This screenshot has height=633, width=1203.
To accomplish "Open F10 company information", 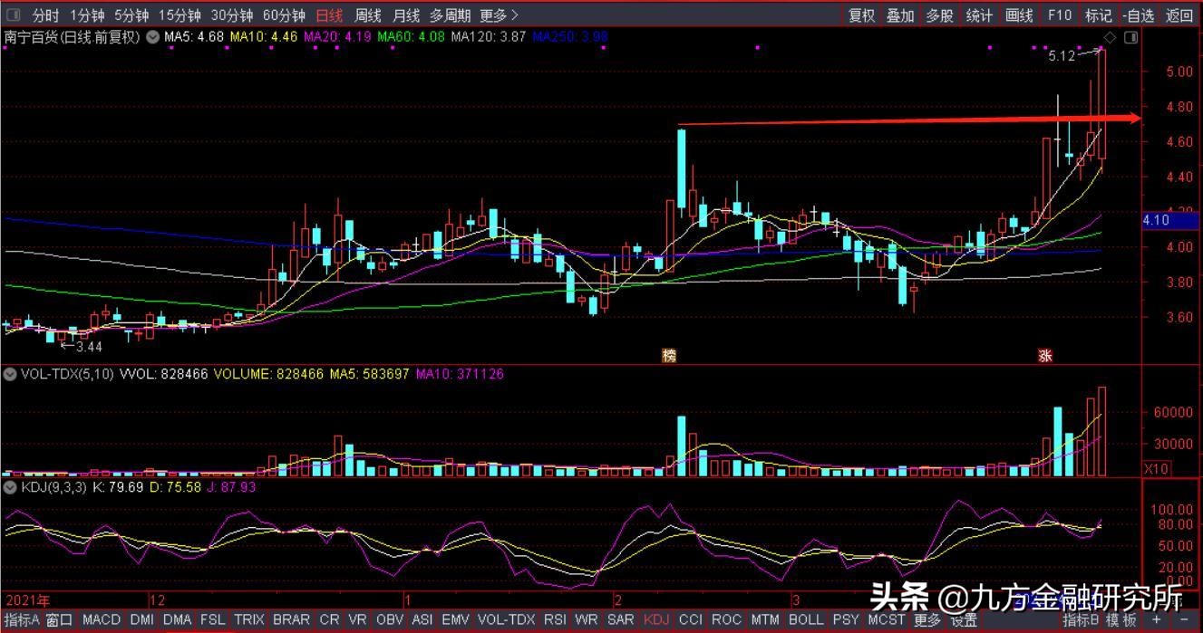I will click(1059, 15).
